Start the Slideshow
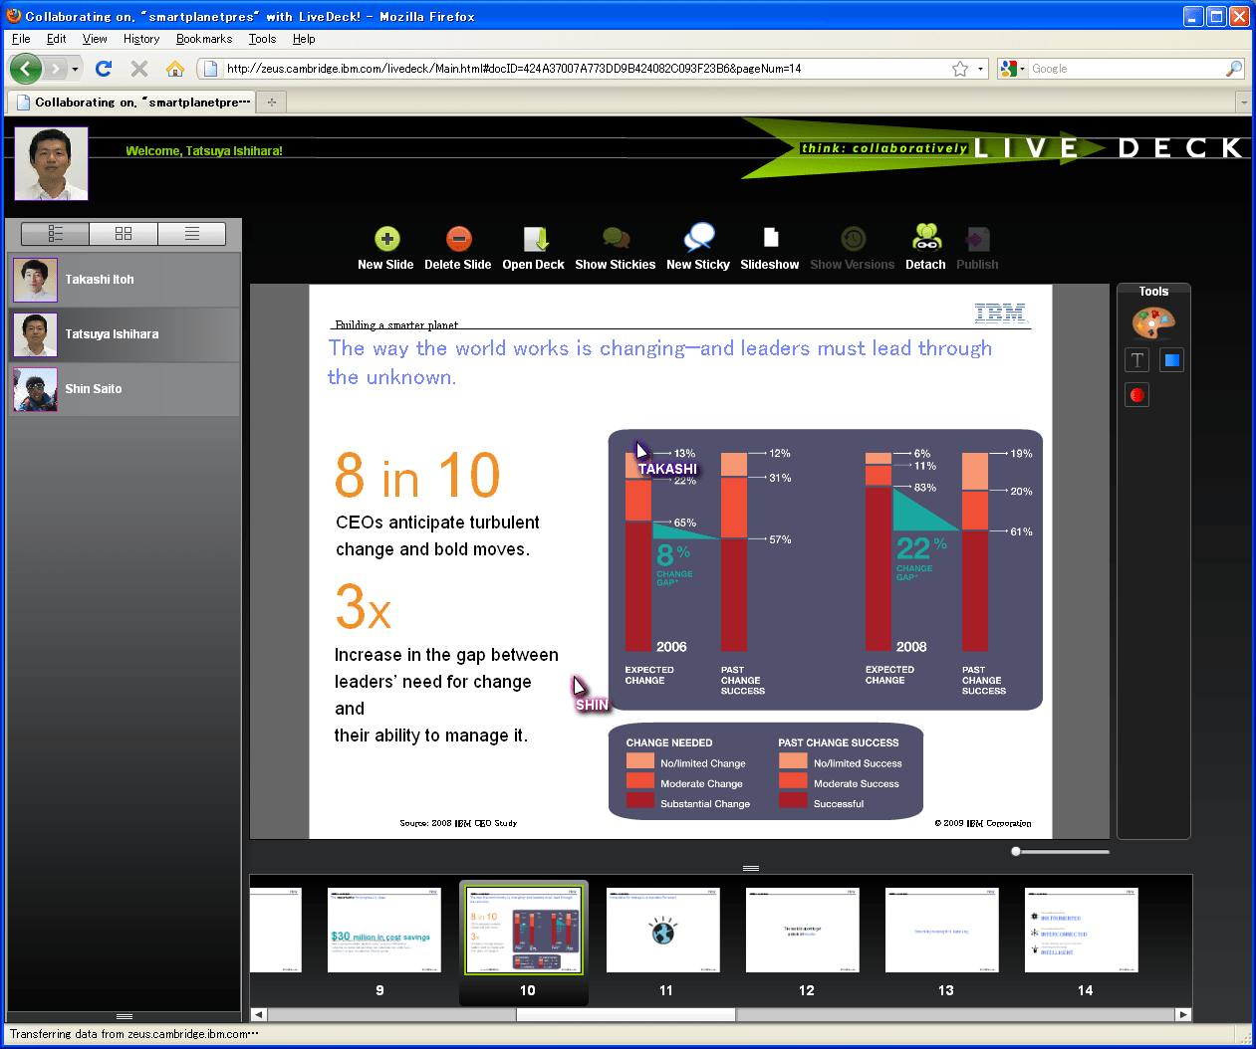The width and height of the screenshot is (1256, 1049). click(x=770, y=237)
